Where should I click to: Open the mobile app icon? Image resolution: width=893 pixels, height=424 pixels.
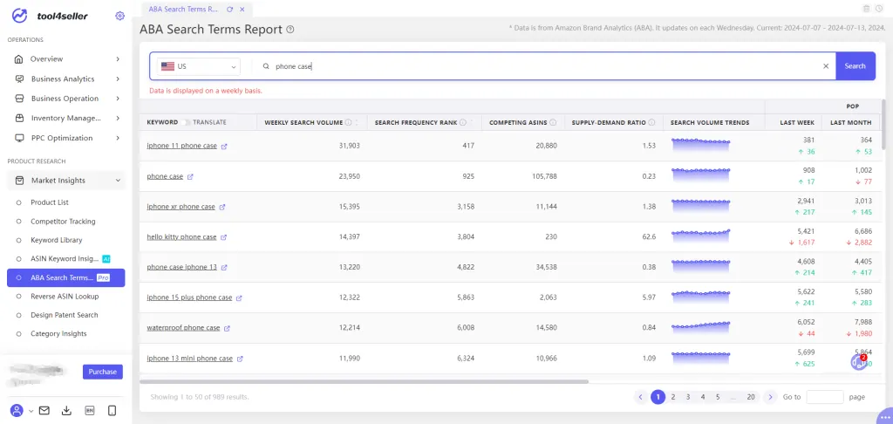[112, 410]
